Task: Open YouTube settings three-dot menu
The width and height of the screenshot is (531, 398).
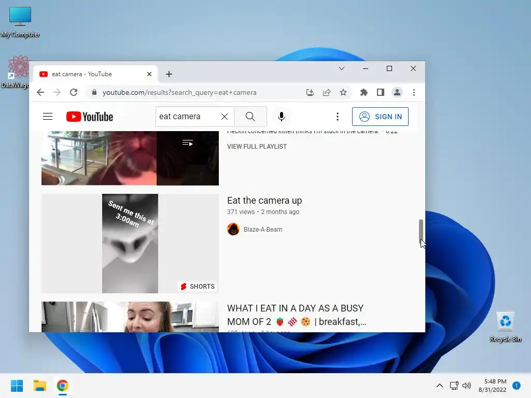Action: pyautogui.click(x=337, y=117)
